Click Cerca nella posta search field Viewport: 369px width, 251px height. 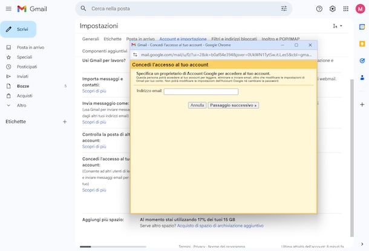click(183, 8)
